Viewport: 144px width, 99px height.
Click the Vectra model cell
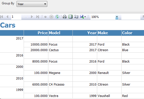[61, 96]
